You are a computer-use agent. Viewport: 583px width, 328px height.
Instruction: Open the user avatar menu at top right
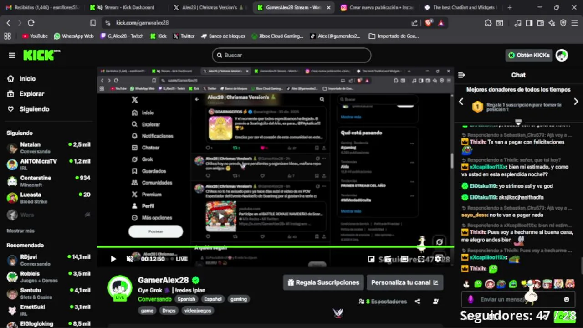pos(562,55)
